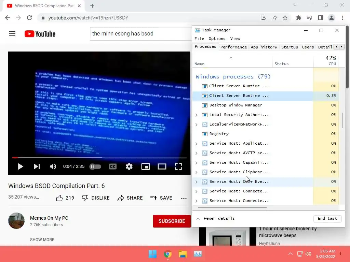Image resolution: width=350 pixels, height=262 pixels.
Task: Enter fullscreen video mode
Action: point(178,166)
